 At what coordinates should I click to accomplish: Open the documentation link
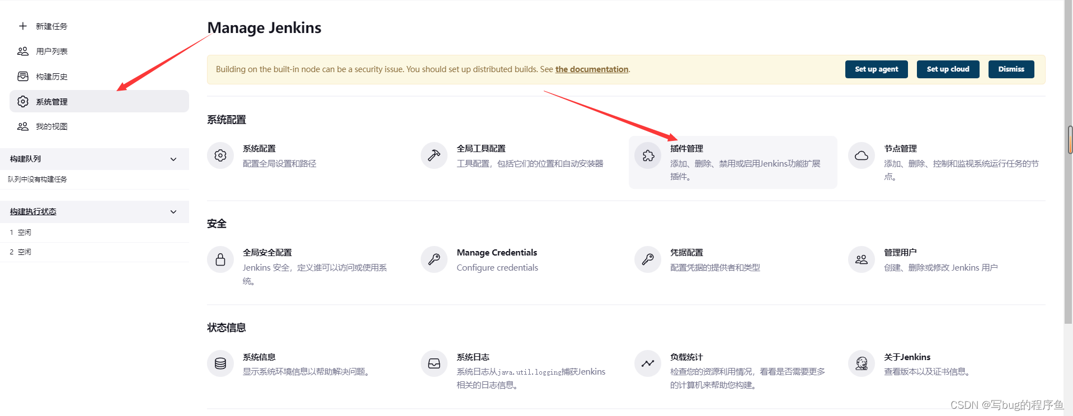(592, 69)
